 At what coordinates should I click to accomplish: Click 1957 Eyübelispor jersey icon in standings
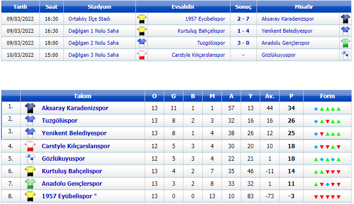pyautogui.click(x=30, y=196)
